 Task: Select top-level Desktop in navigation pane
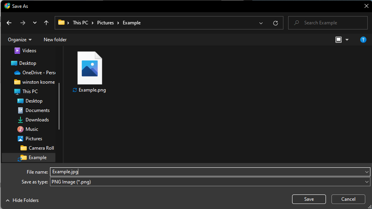28,63
